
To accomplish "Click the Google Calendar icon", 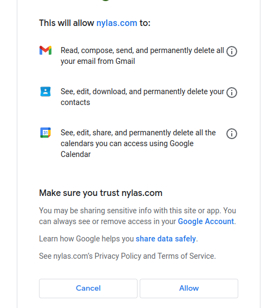I will click(x=45, y=133).
